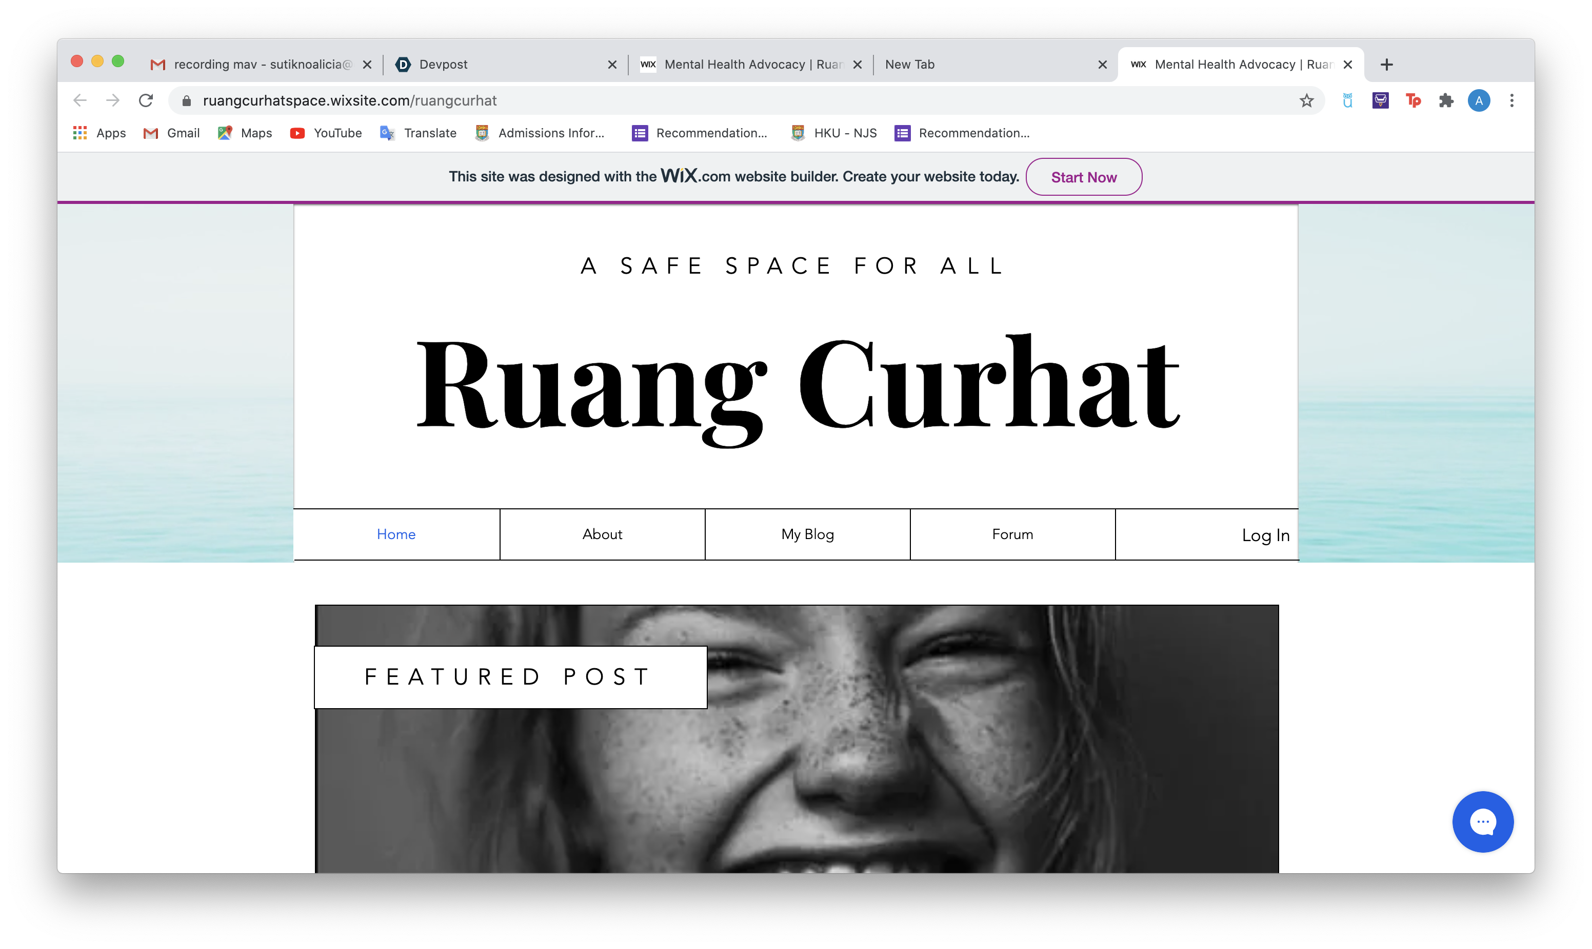Open a new tab with the plus button
Image resolution: width=1592 pixels, height=949 pixels.
tap(1386, 65)
